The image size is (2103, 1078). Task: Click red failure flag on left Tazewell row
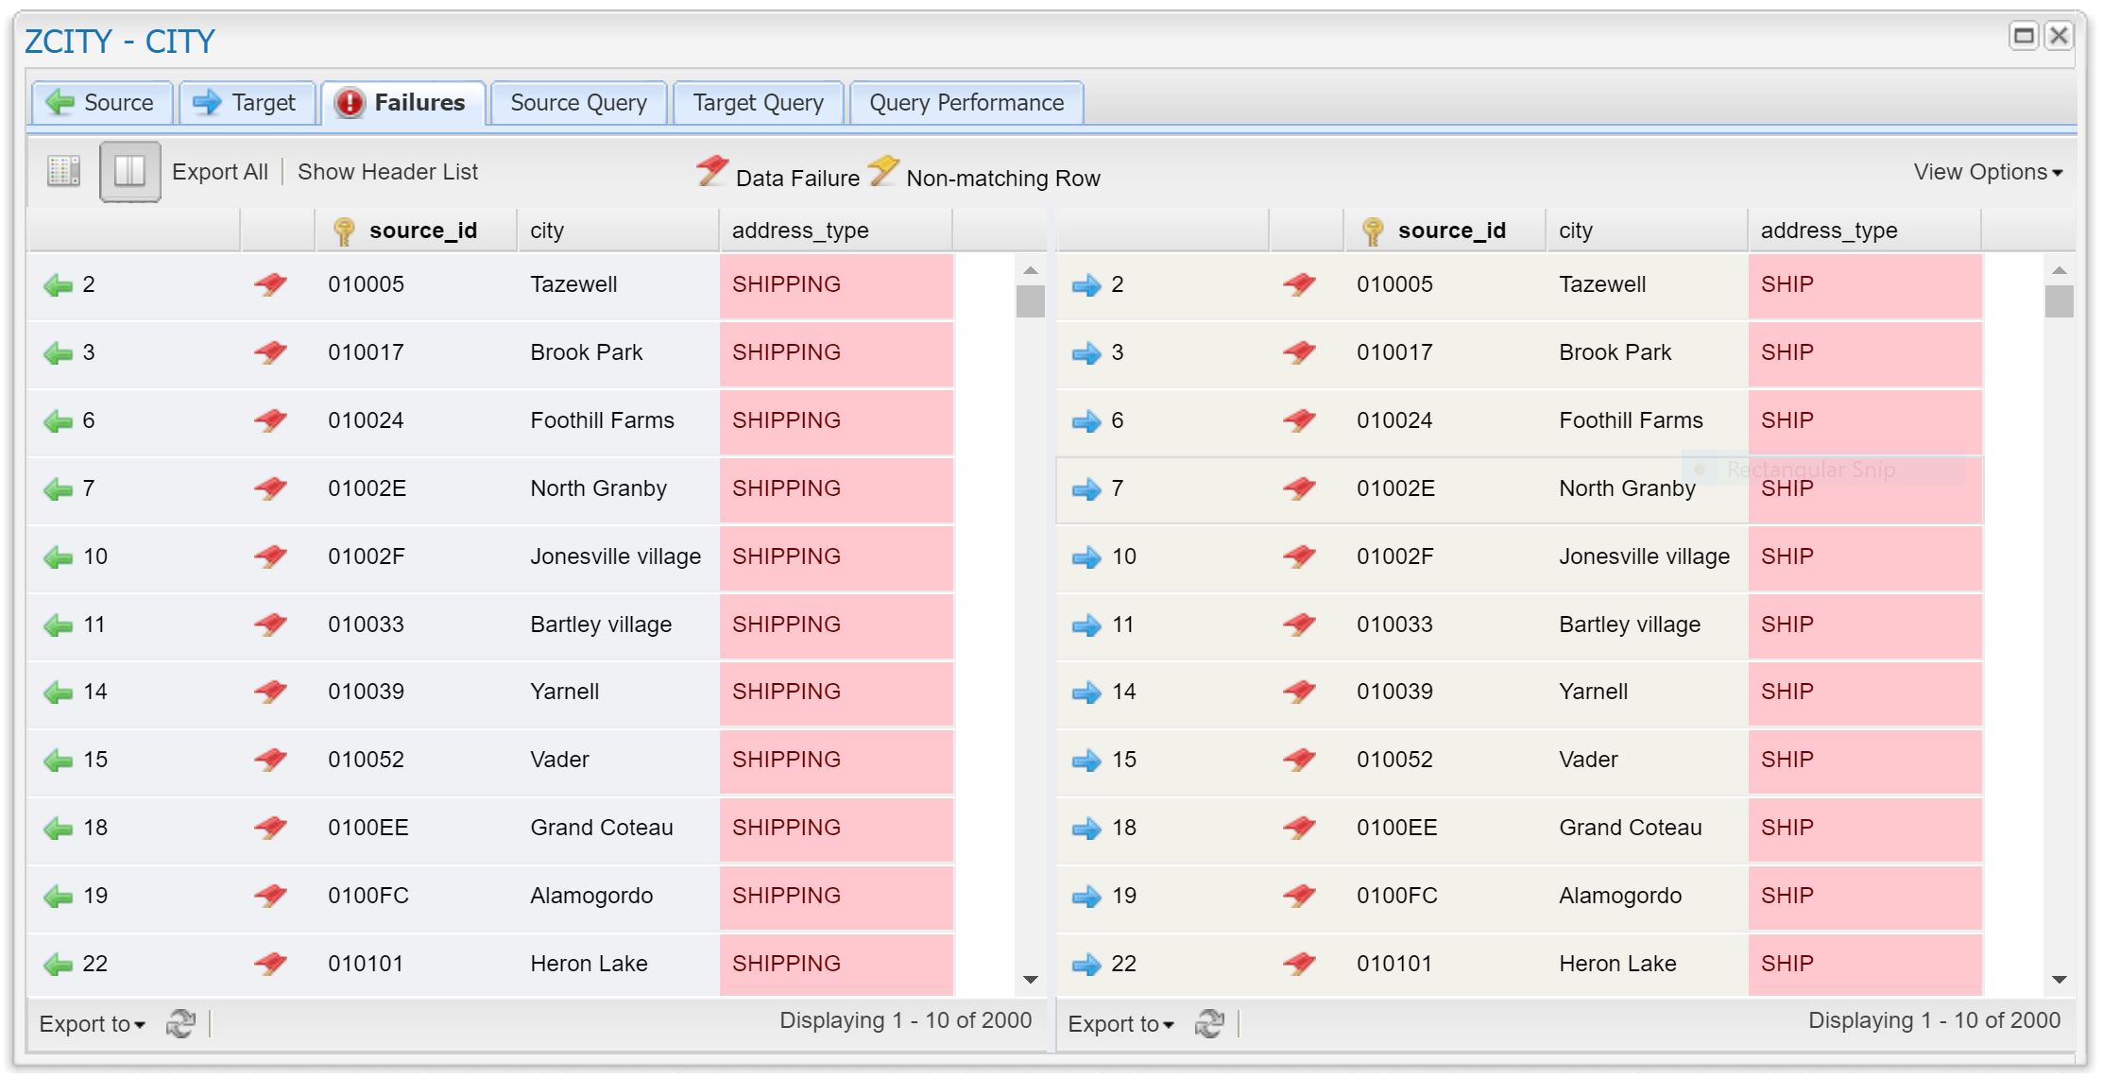click(271, 284)
